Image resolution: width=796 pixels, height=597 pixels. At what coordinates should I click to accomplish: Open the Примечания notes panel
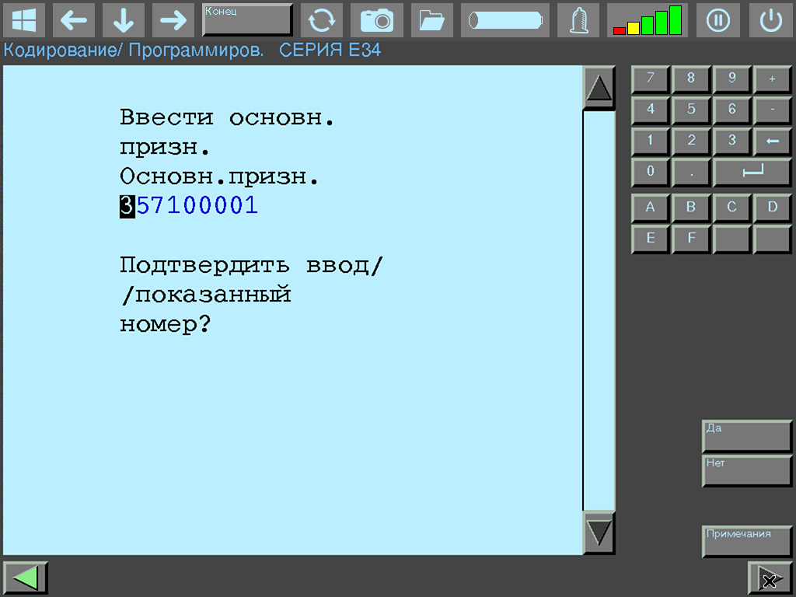pos(745,541)
